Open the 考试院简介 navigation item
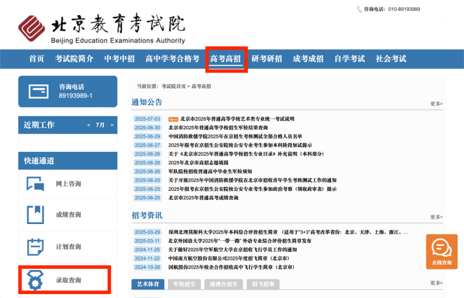Viewport: 464px width, 298px height. pos(74,58)
